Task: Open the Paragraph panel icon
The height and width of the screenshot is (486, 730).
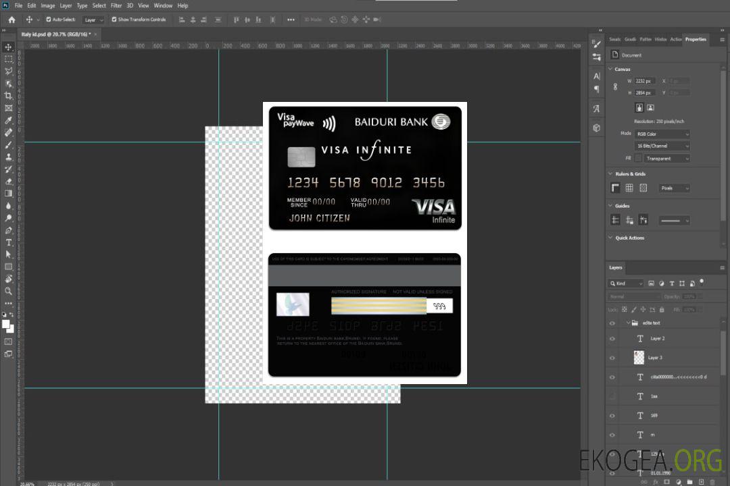Action: tap(596, 89)
